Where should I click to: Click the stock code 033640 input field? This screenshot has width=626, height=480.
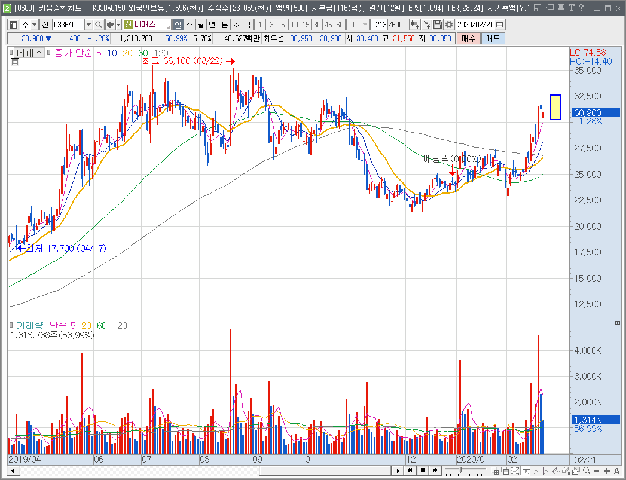pos(68,25)
